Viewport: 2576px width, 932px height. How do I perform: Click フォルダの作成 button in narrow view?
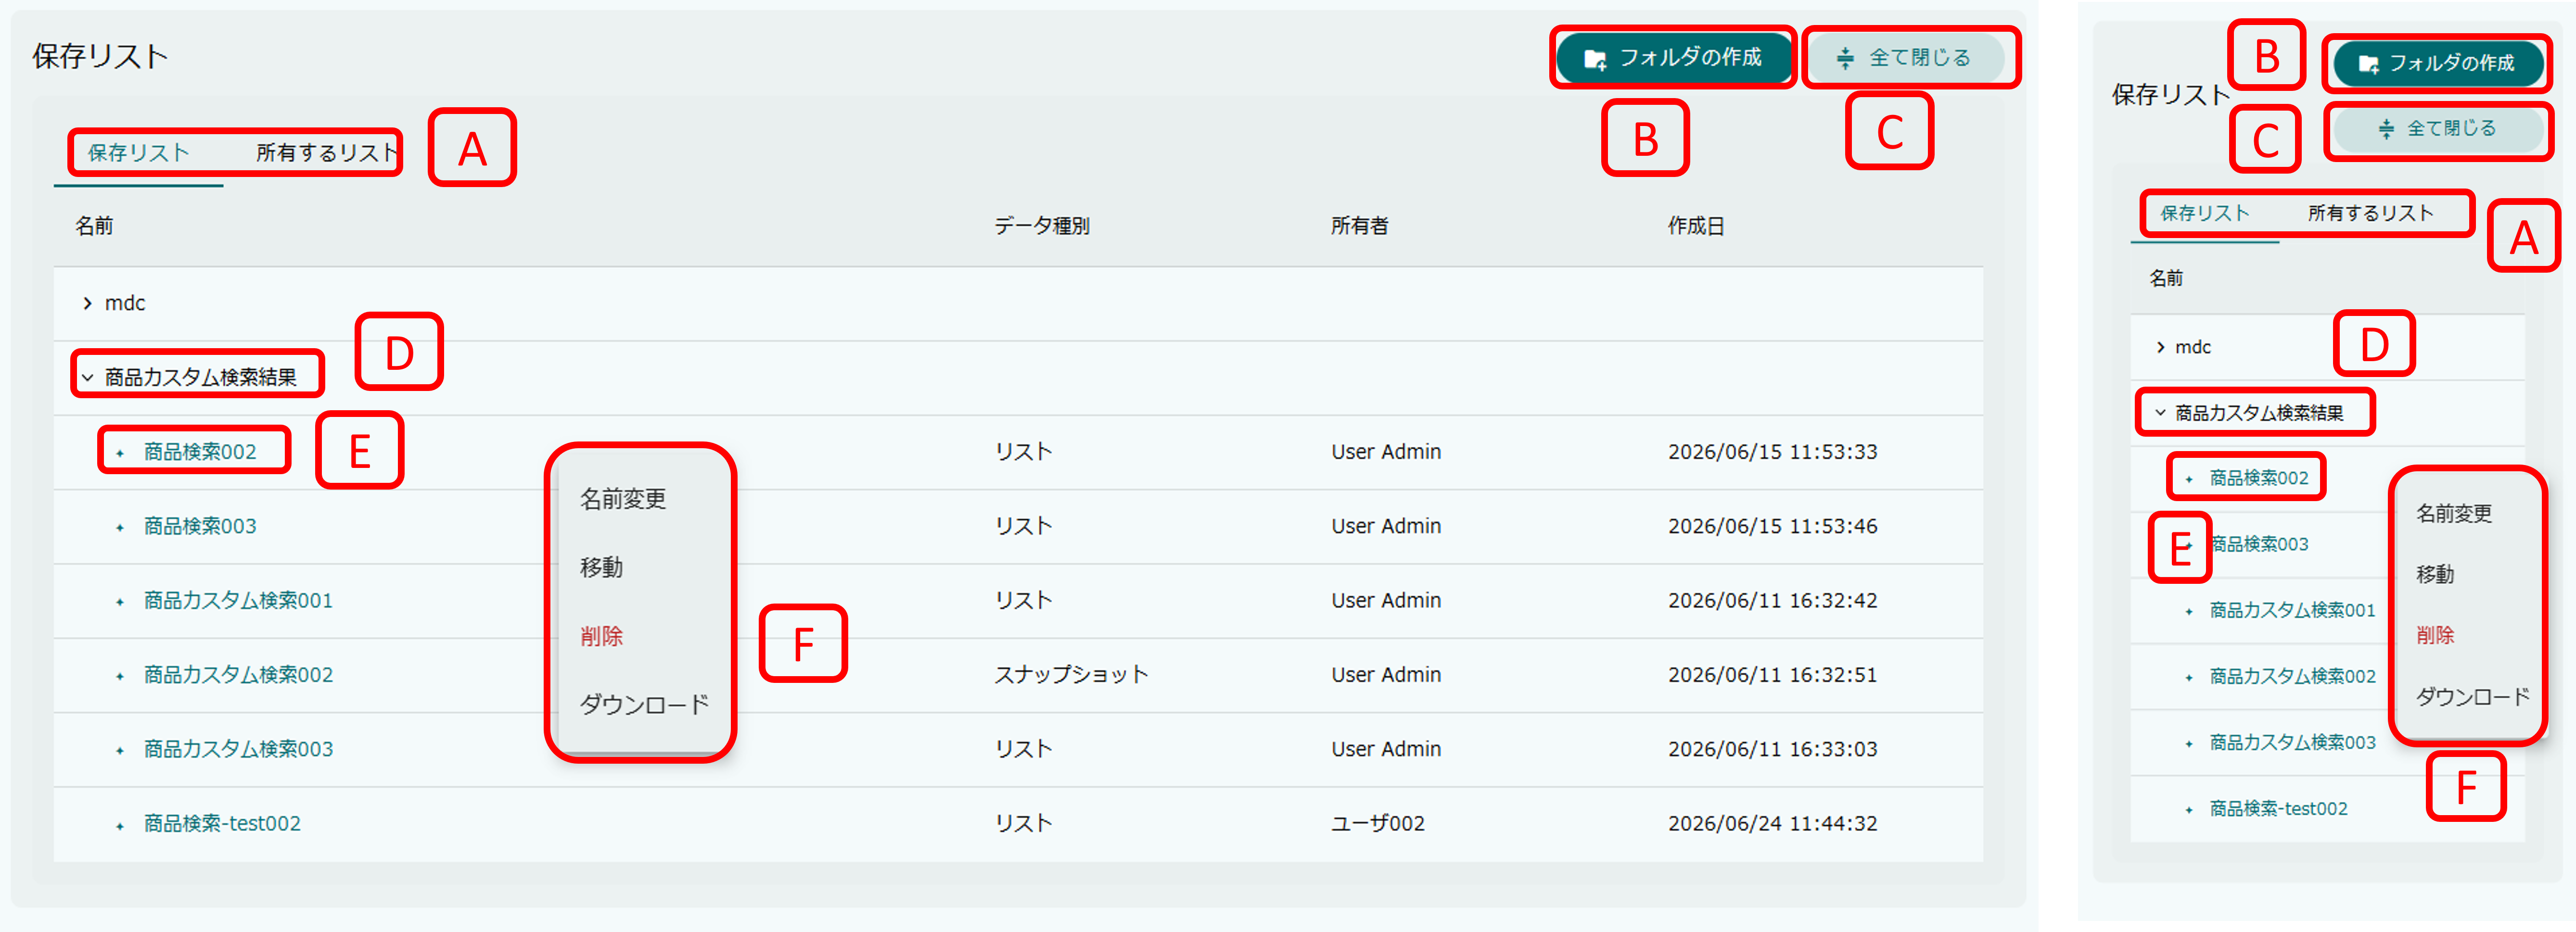(x=2438, y=64)
